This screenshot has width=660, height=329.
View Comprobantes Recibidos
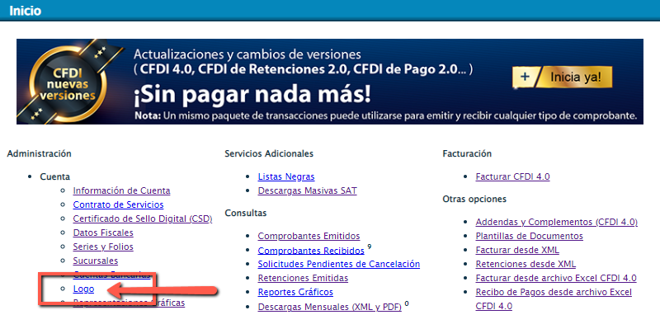point(311,251)
